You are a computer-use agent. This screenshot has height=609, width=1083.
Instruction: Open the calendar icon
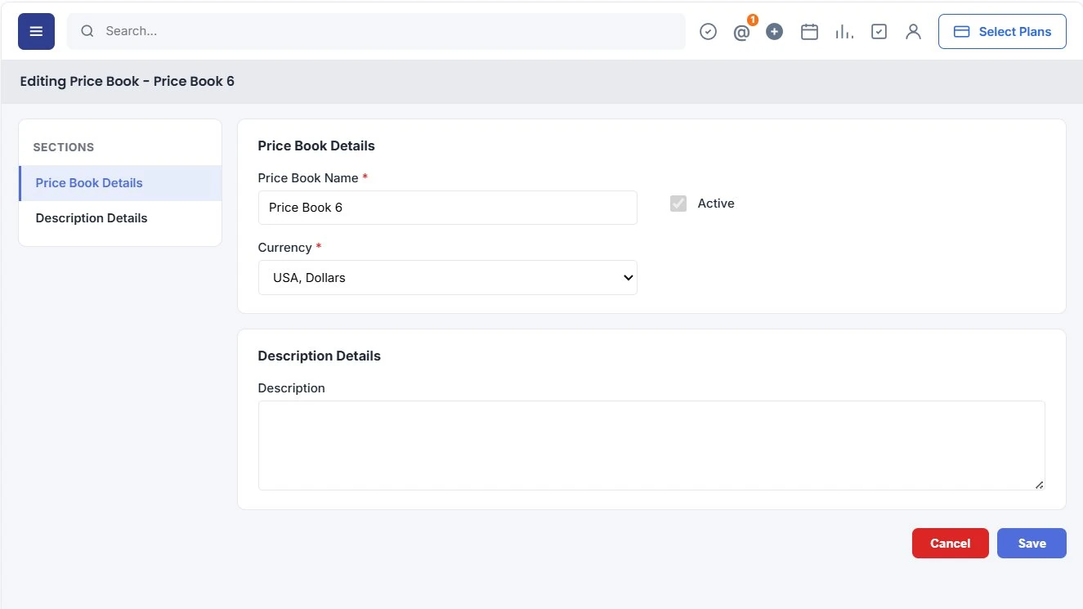click(x=809, y=32)
